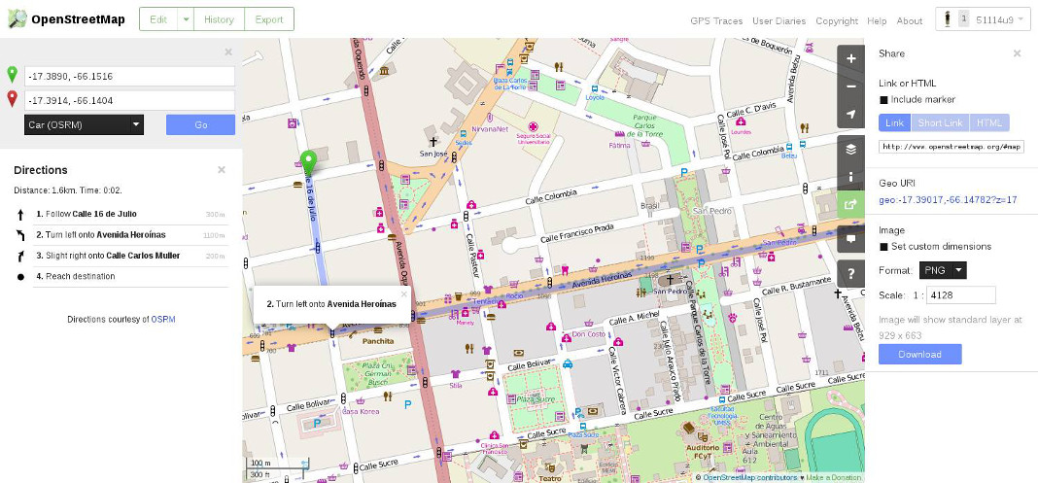Screen dimensions: 1038x483
Task: Open the 51114u9 user menu
Action: (x=983, y=19)
